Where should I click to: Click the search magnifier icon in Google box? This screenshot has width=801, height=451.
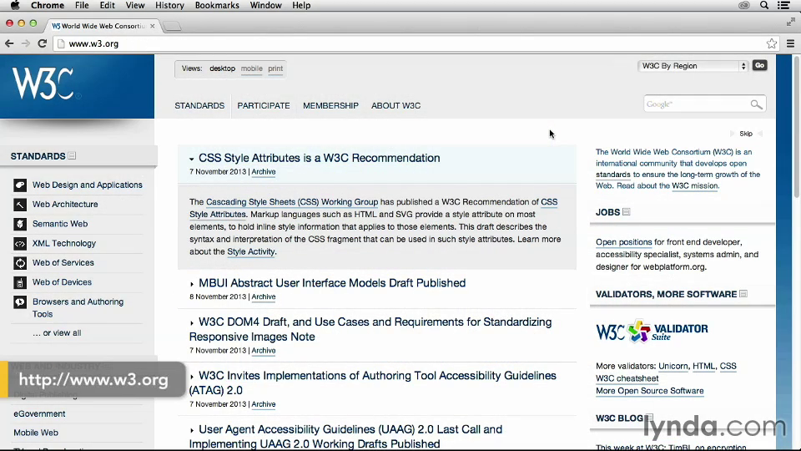pyautogui.click(x=756, y=104)
